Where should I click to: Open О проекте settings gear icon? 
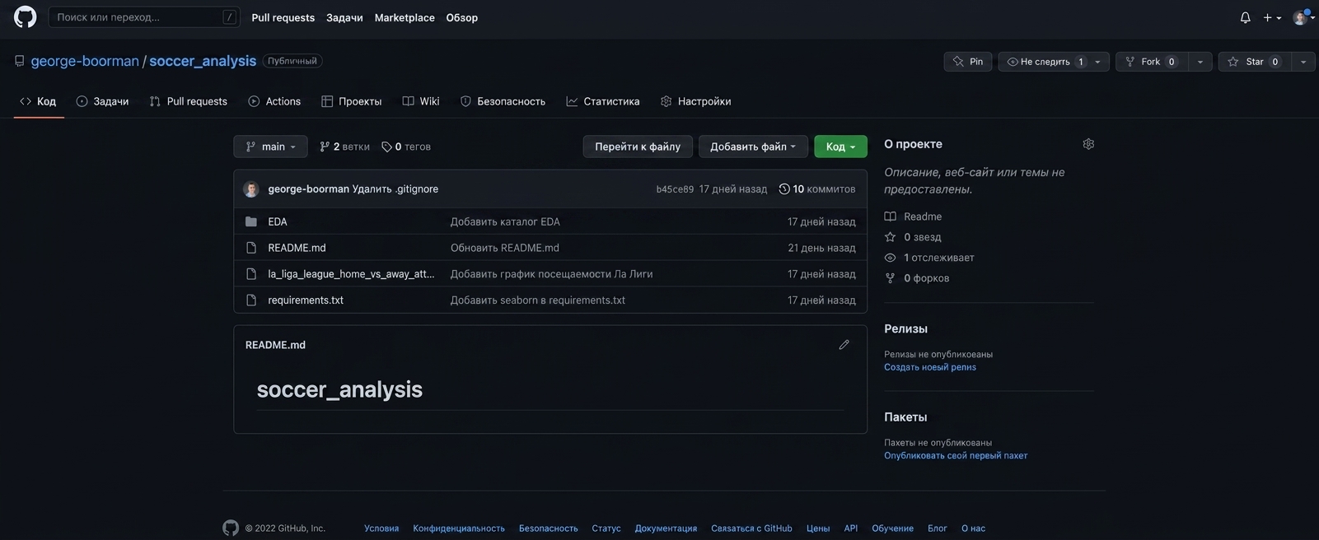coord(1088,144)
